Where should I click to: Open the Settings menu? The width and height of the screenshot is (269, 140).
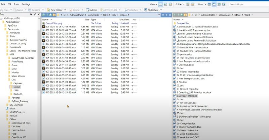tap(26, 4)
